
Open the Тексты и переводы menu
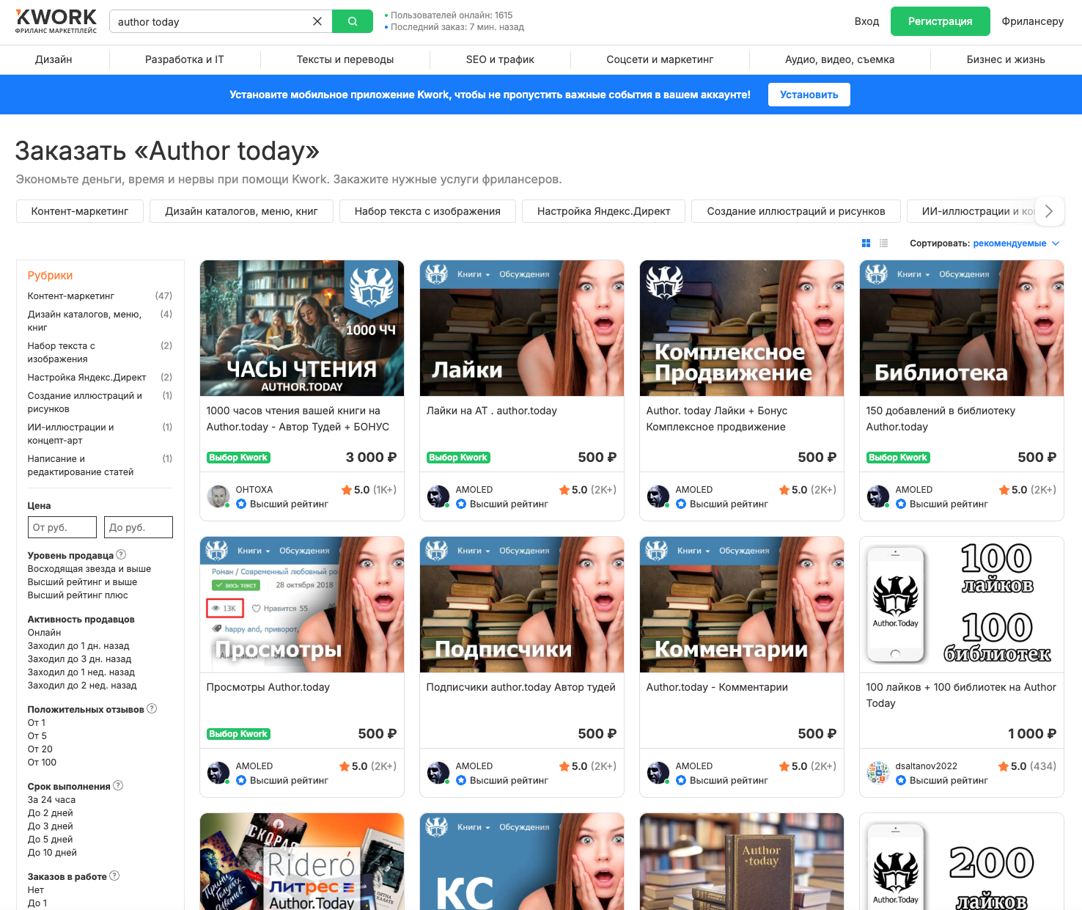[x=345, y=59]
